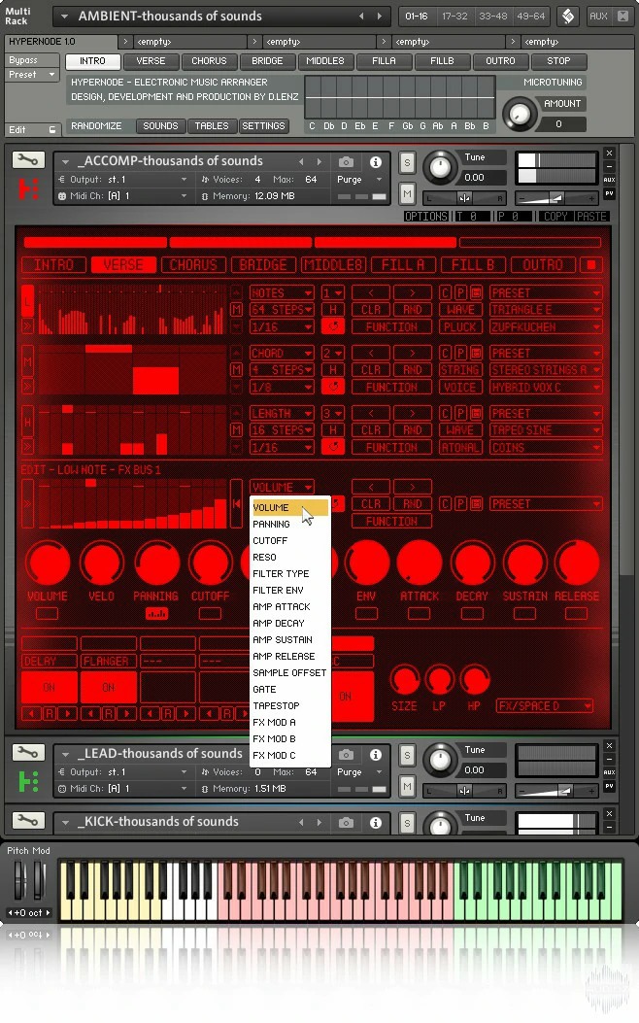Click reset loop icon in CHORD row
This screenshot has width=639, height=1023.
pyautogui.click(x=333, y=387)
